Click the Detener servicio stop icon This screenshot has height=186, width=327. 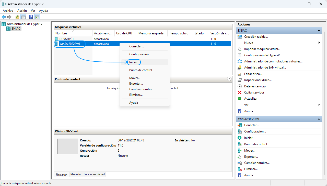(x=240, y=86)
